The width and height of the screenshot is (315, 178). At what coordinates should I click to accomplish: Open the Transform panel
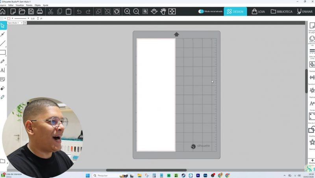tap(312, 77)
